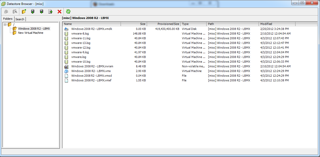Click the Non-volatile me... type cell
Screen dimensions: 320x157
[193, 66]
